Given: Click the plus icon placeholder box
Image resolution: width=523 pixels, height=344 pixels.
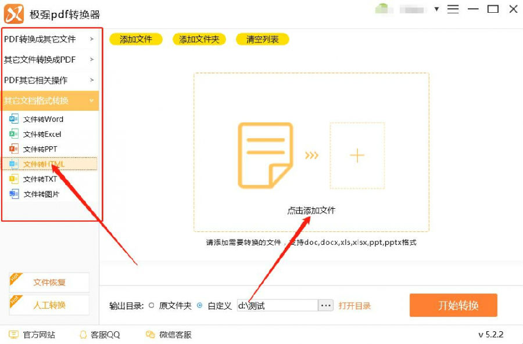Looking at the screenshot, I should (357, 155).
